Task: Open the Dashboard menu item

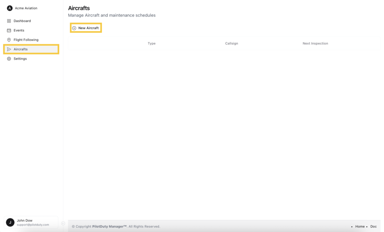Action: (x=22, y=21)
